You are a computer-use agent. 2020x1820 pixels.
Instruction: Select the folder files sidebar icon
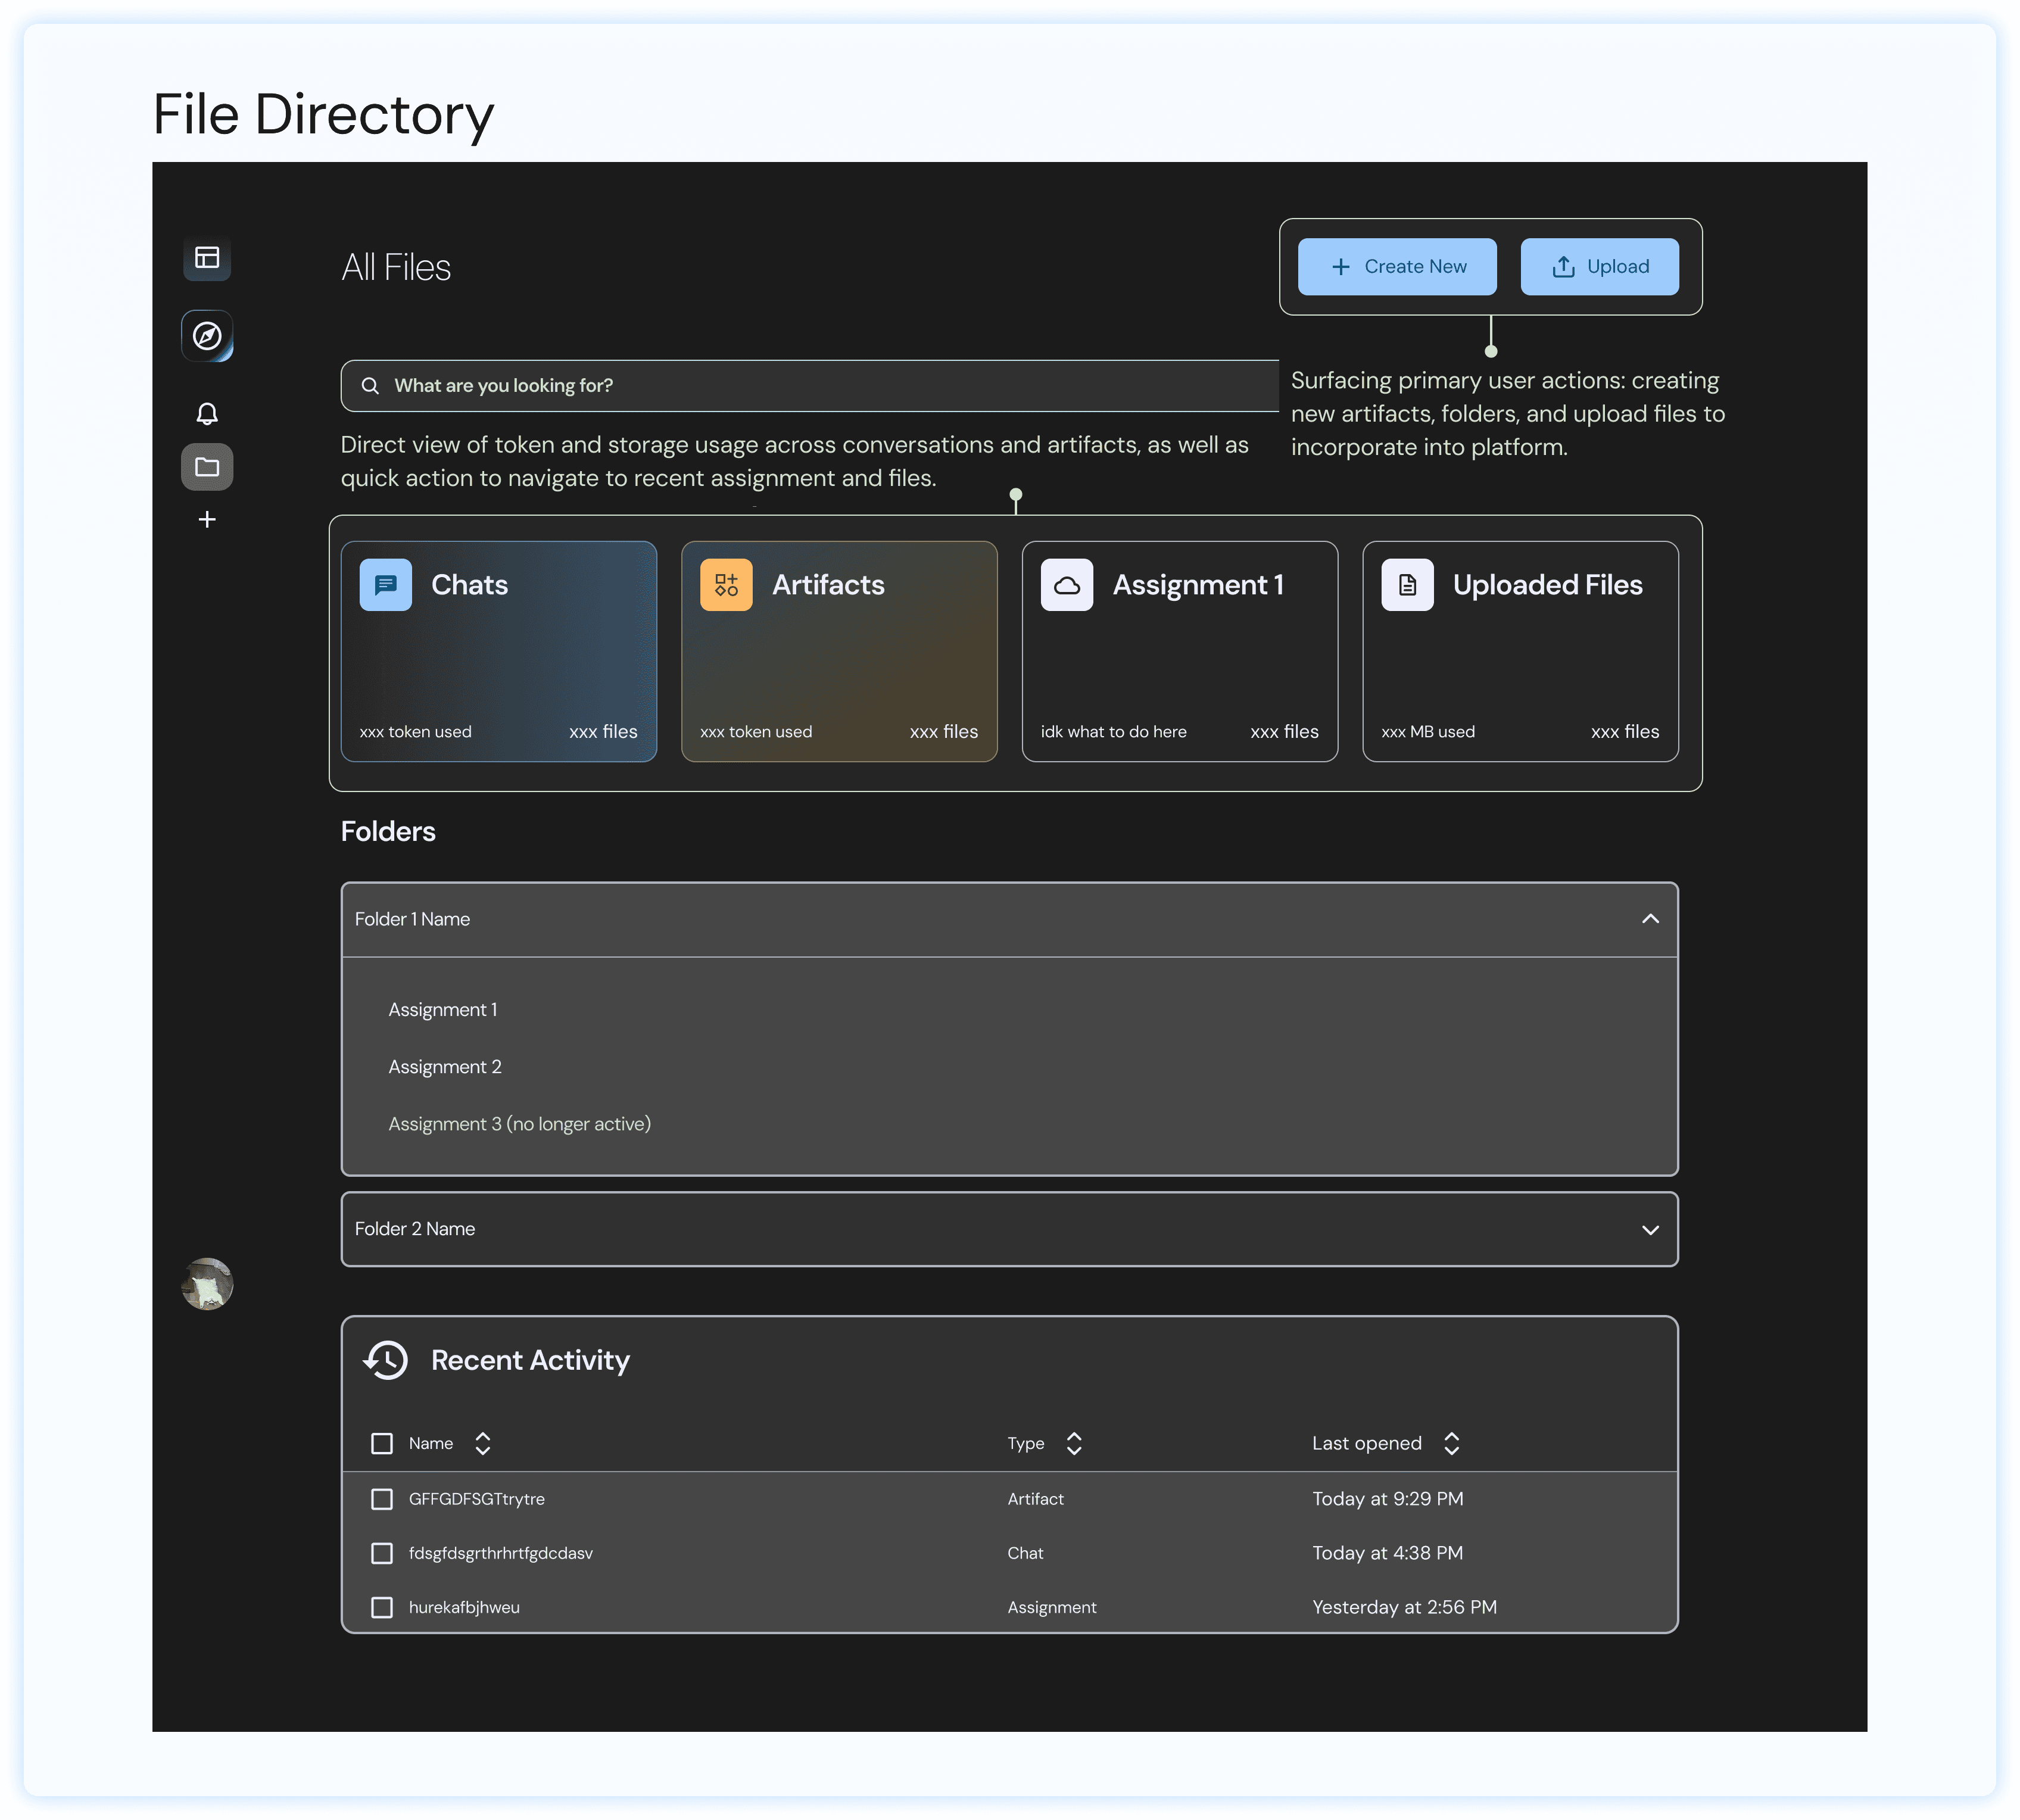click(207, 467)
